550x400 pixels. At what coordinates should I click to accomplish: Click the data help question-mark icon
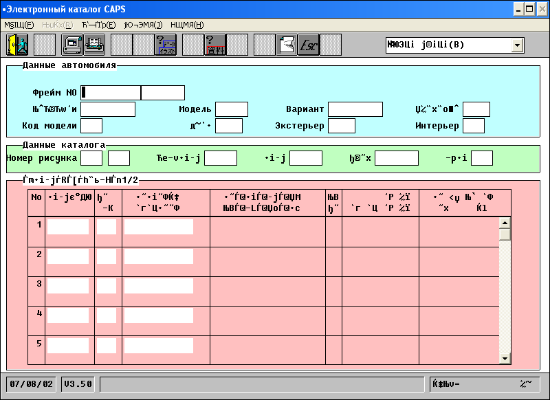pyautogui.click(x=215, y=45)
